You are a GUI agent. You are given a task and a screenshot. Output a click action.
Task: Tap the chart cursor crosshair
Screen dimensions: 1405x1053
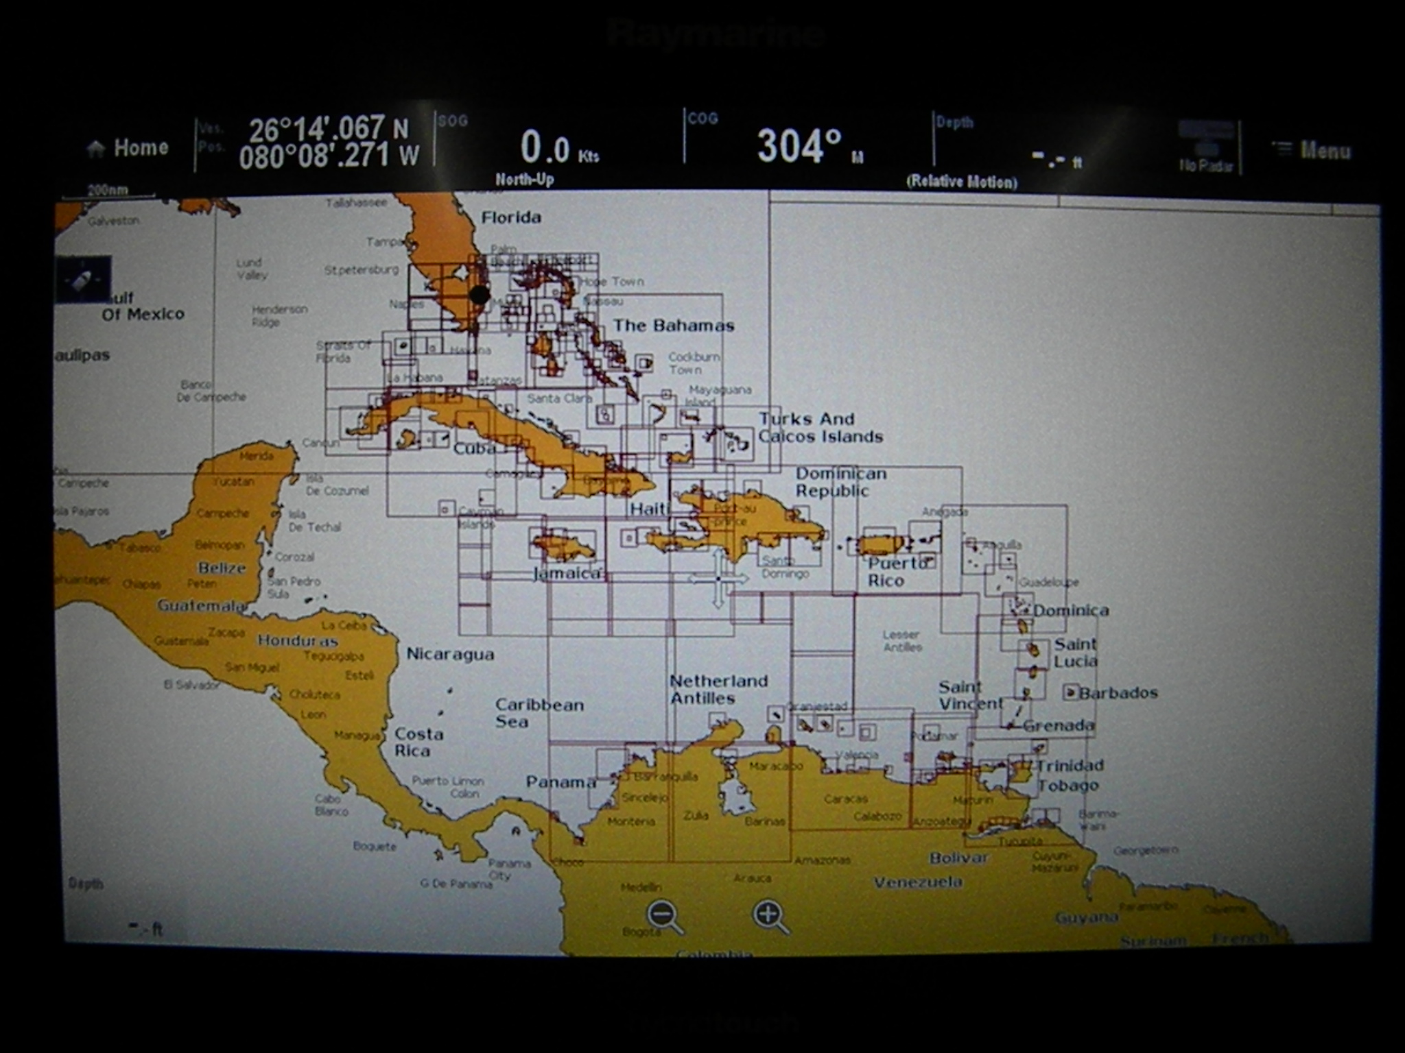718,579
